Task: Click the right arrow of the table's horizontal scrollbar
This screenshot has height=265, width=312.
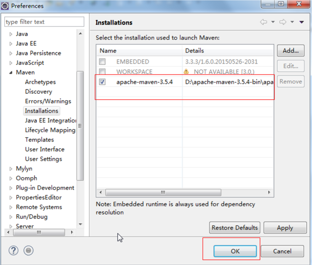Action: [269, 192]
